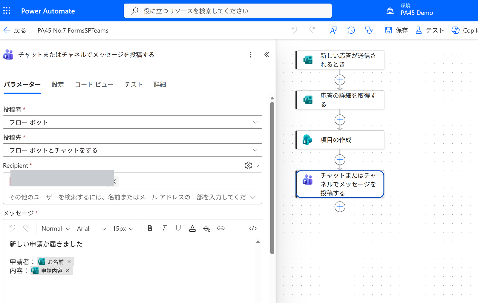This screenshot has width=478, height=303.
Task: Click the Forms icon on trigger card
Action: [308, 60]
